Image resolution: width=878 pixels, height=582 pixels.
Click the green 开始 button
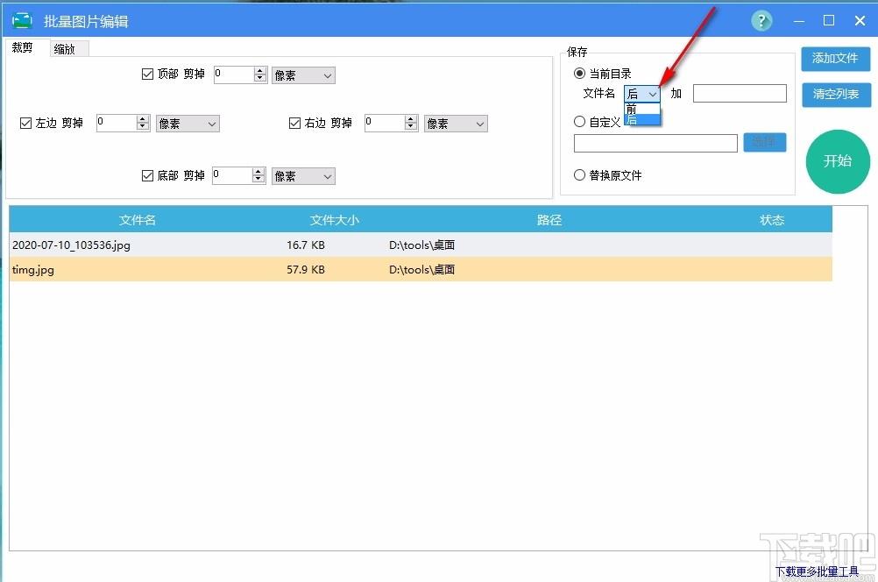838,161
